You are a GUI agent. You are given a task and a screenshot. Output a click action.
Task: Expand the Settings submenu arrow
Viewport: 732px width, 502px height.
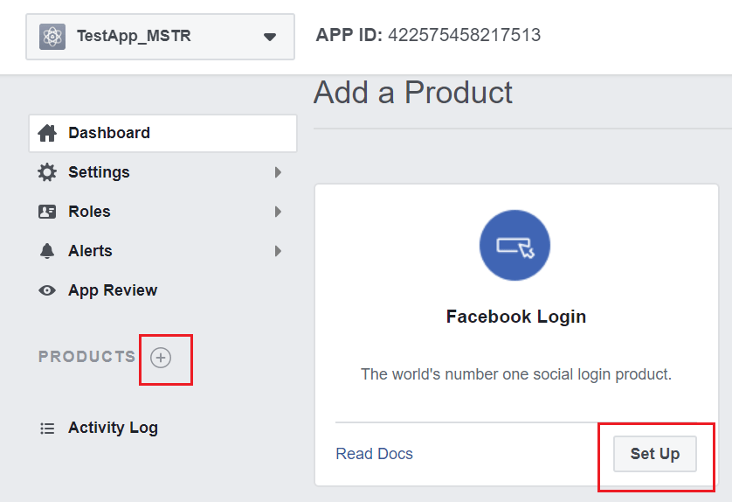279,172
